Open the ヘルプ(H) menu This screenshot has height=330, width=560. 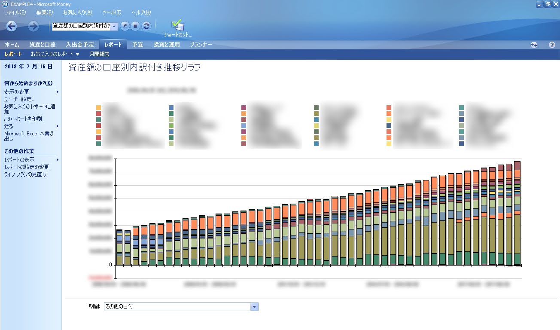click(141, 12)
